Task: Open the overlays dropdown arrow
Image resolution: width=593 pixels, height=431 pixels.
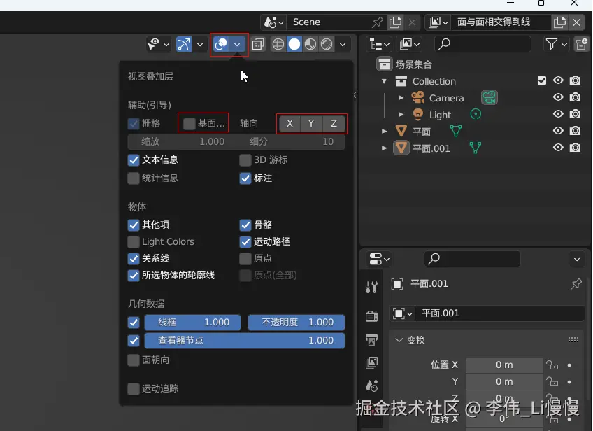Action: (x=237, y=44)
